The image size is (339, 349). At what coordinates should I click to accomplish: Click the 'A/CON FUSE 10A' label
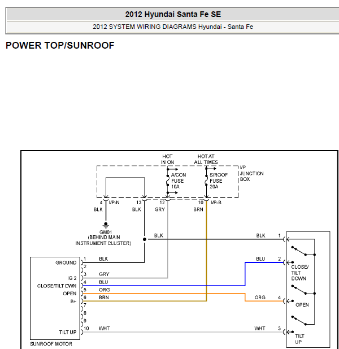coord(179,181)
